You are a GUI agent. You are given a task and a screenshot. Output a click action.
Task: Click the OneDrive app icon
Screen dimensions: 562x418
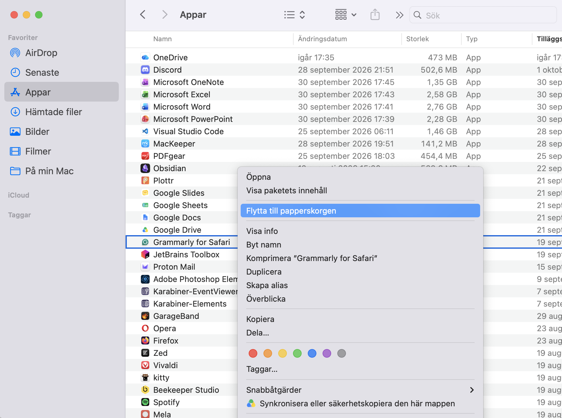145,58
